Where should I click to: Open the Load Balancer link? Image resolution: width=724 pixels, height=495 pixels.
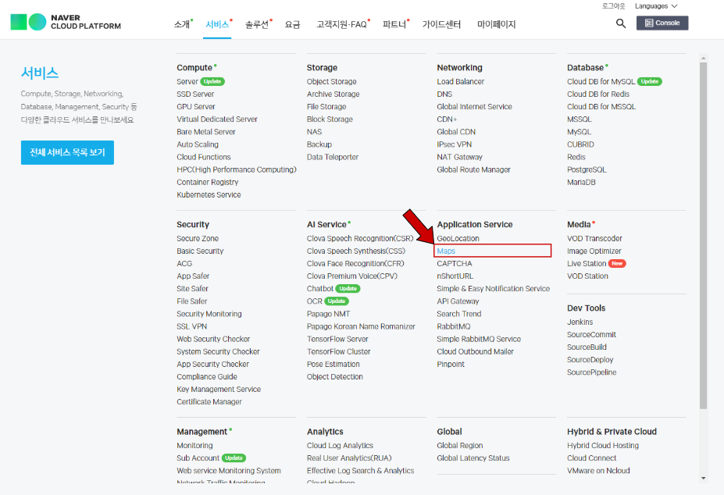click(460, 82)
